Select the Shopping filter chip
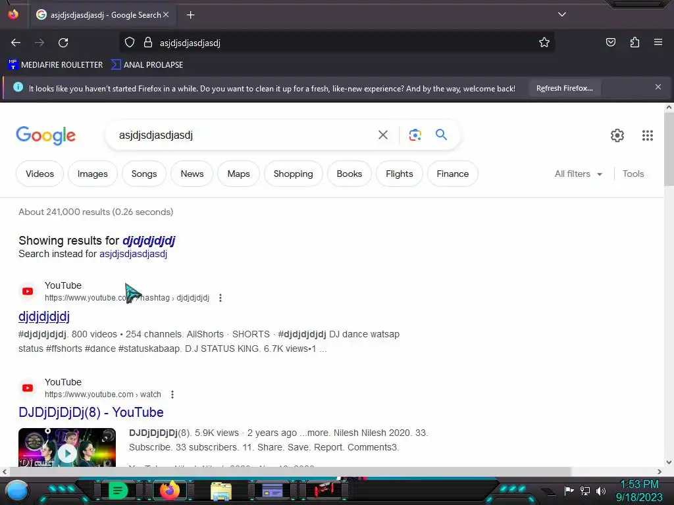The height and width of the screenshot is (505, 674). click(293, 174)
